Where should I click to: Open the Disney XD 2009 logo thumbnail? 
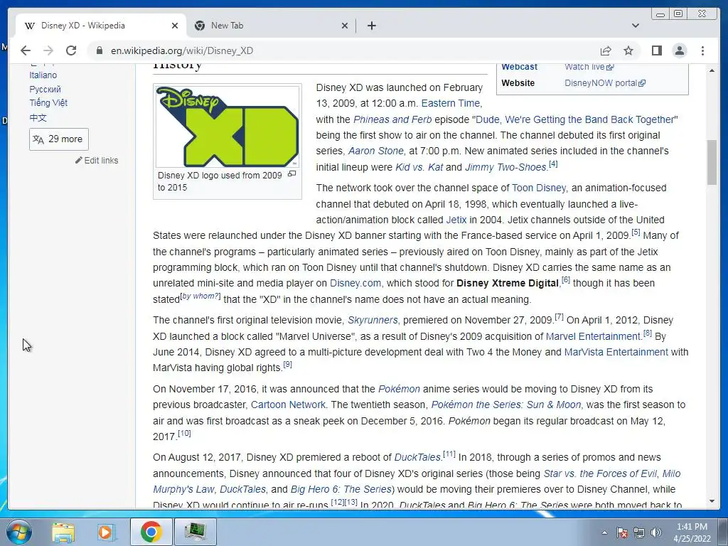click(x=227, y=127)
